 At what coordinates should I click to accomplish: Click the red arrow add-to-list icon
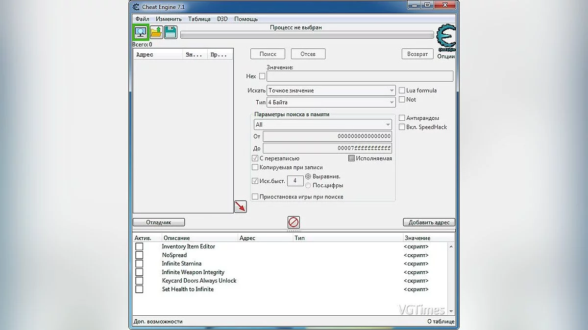pos(240,206)
